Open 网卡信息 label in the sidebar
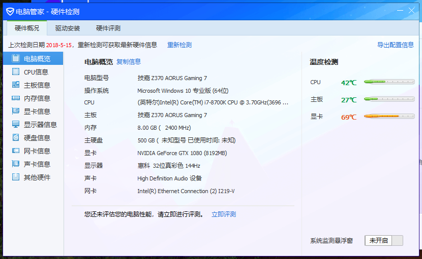This screenshot has width=422, height=259. point(37,151)
